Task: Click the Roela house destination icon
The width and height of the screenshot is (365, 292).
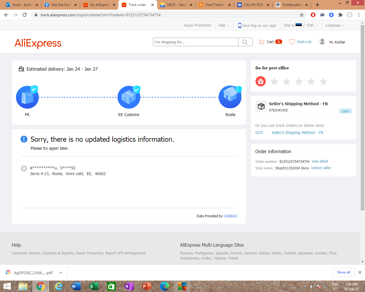Action: coord(230,97)
